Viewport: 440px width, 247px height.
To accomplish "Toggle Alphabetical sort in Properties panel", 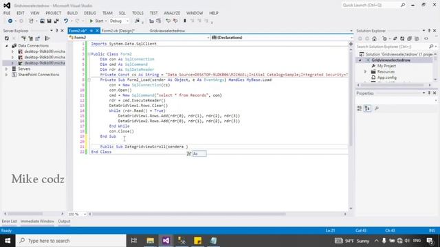I will click(x=367, y=108).
